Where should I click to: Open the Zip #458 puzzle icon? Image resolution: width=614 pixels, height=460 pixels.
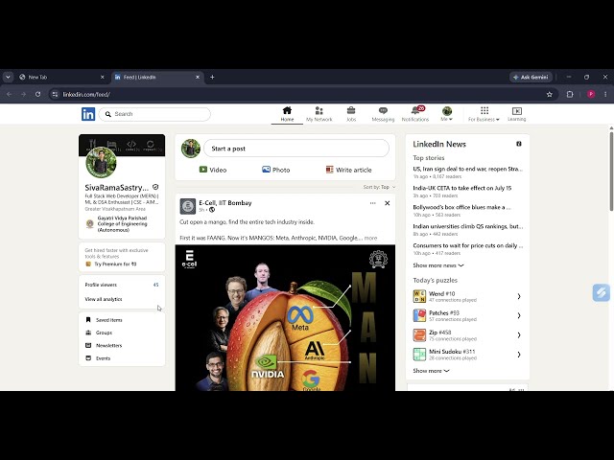point(419,334)
